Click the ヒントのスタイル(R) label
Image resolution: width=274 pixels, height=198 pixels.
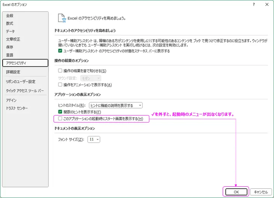tap(72, 105)
